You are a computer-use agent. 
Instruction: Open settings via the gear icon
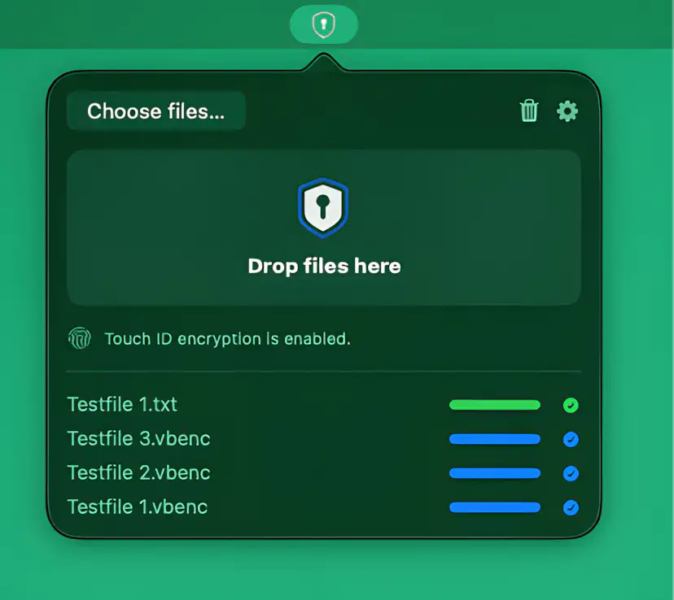[x=567, y=111]
